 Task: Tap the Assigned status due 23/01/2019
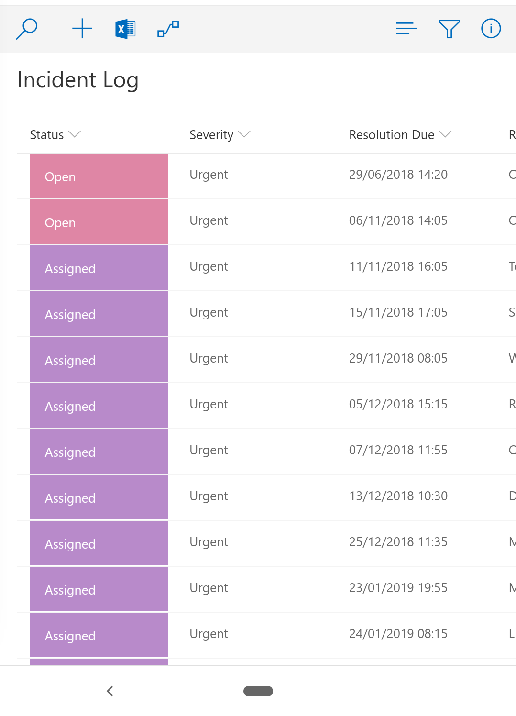tap(99, 589)
